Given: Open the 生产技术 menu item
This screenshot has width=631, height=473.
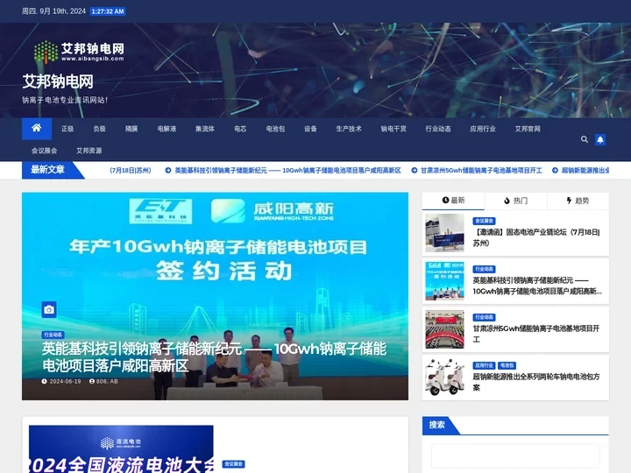Looking at the screenshot, I should pyautogui.click(x=349, y=129).
